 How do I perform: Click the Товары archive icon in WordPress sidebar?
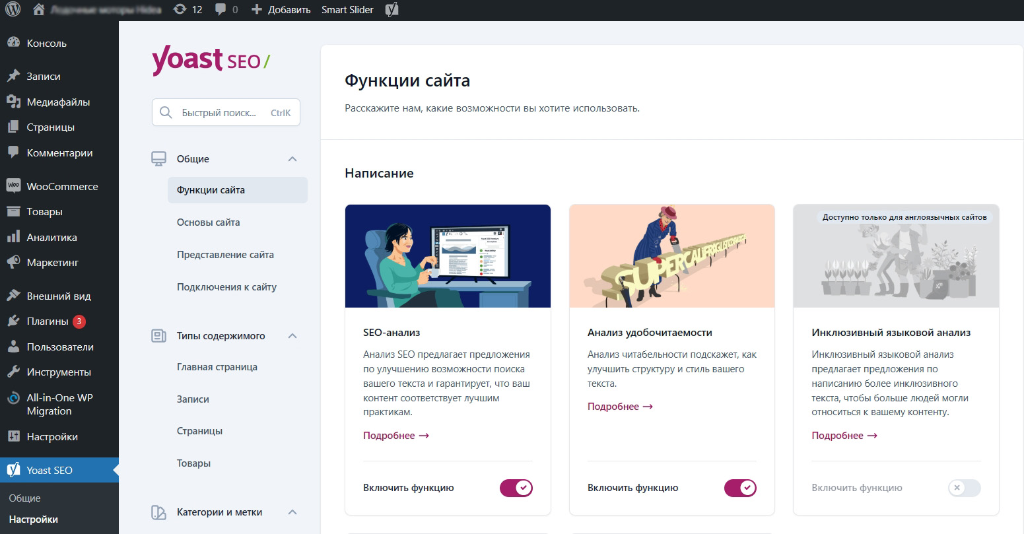click(x=13, y=211)
